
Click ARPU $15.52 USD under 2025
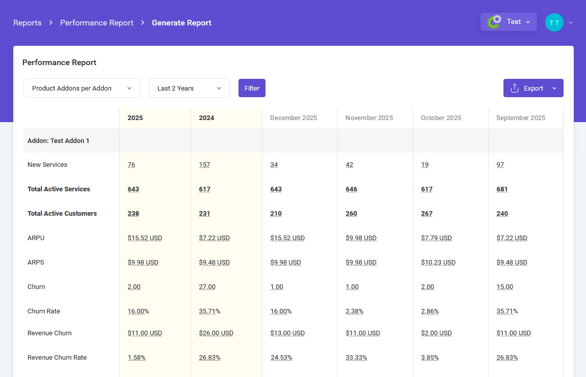coord(145,238)
